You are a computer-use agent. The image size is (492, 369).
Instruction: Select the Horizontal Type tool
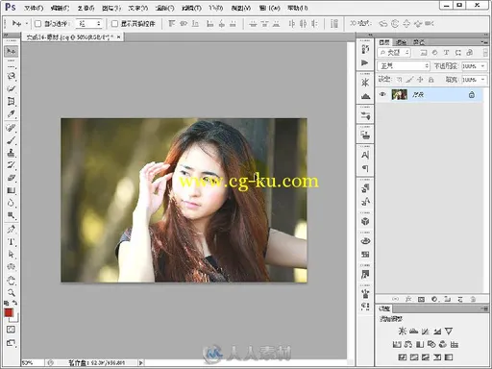tap(11, 241)
